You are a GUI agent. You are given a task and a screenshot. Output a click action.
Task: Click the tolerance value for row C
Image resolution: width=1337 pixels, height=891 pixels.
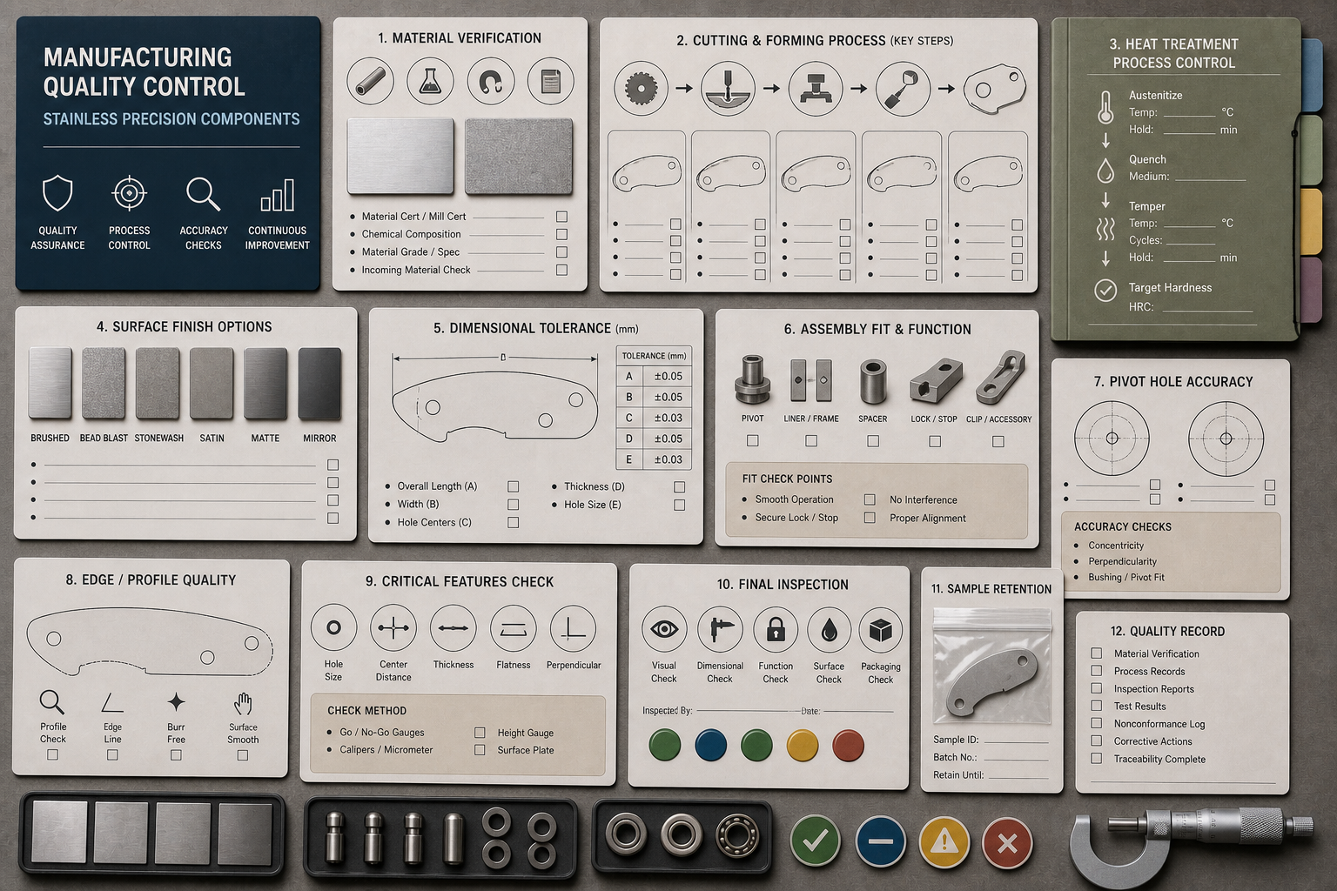(668, 418)
